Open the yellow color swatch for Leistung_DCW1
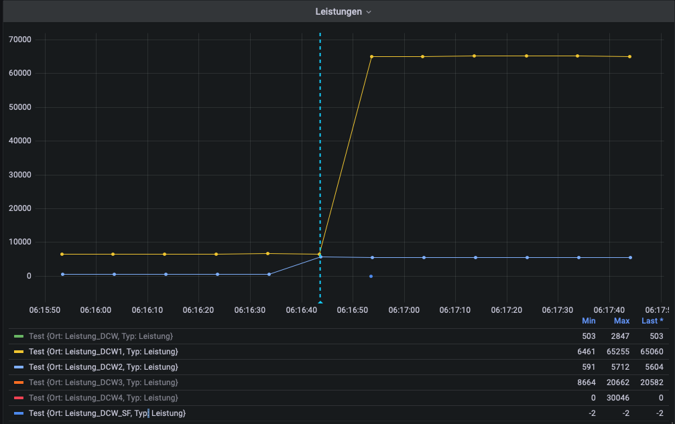The height and width of the screenshot is (424, 675). [x=19, y=352]
